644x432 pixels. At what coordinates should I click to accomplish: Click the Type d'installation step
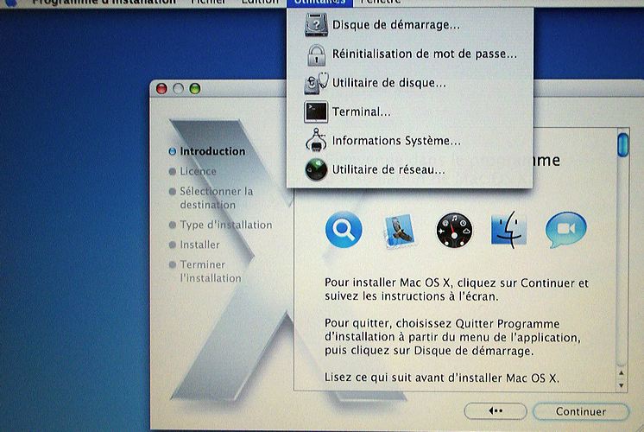(220, 225)
